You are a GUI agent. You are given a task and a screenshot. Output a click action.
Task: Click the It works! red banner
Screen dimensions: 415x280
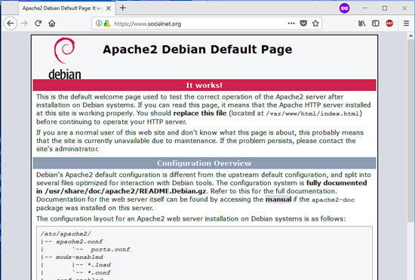[204, 85]
